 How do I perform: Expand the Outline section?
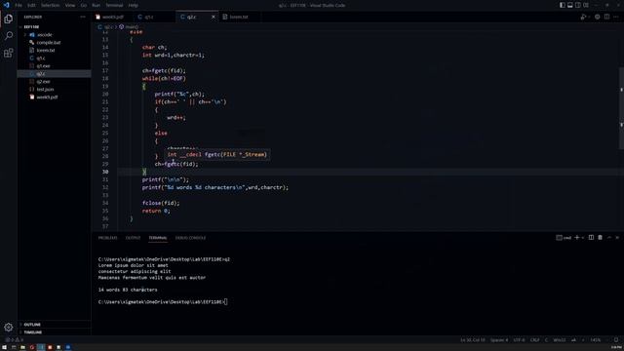pos(55,325)
